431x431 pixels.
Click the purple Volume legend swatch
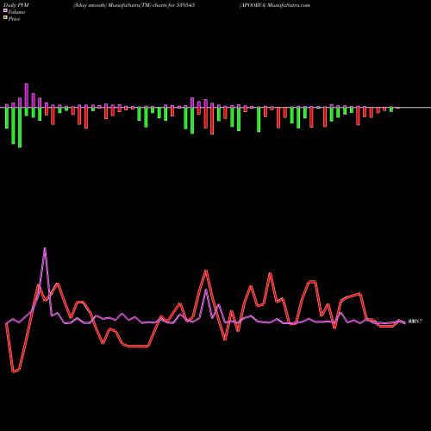[5, 10]
